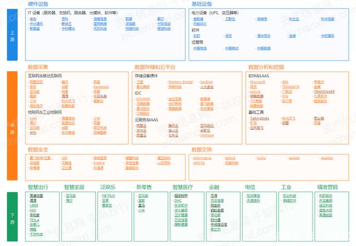Image resolution: width=356 pixels, height=246 pixels.
Task: Click the 中国电信 operator link
Action: coord(200,48)
